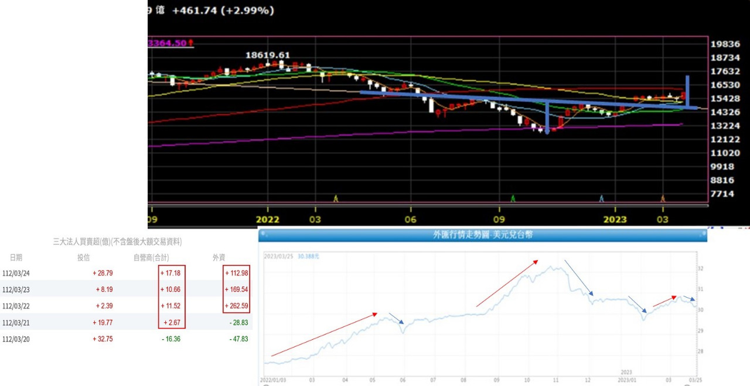Click the -47.83 value in the 112/03/20 row
This screenshot has width=750, height=386.
237,339
